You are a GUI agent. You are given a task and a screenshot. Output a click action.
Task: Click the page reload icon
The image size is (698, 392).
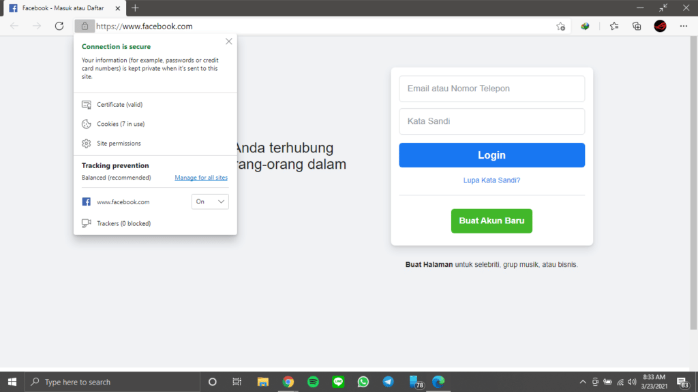click(x=59, y=26)
